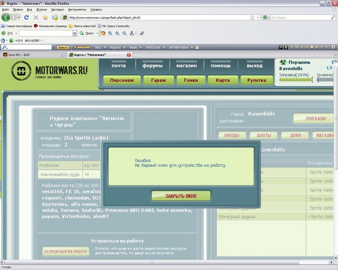Open the Правка menu
Viewport: 338px width, 270px height.
click(18, 9)
